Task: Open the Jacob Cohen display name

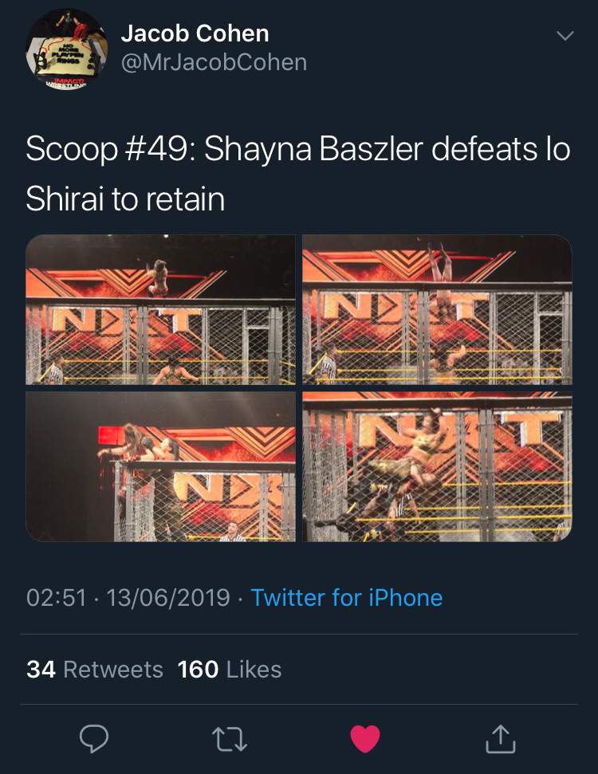Action: coord(195,33)
